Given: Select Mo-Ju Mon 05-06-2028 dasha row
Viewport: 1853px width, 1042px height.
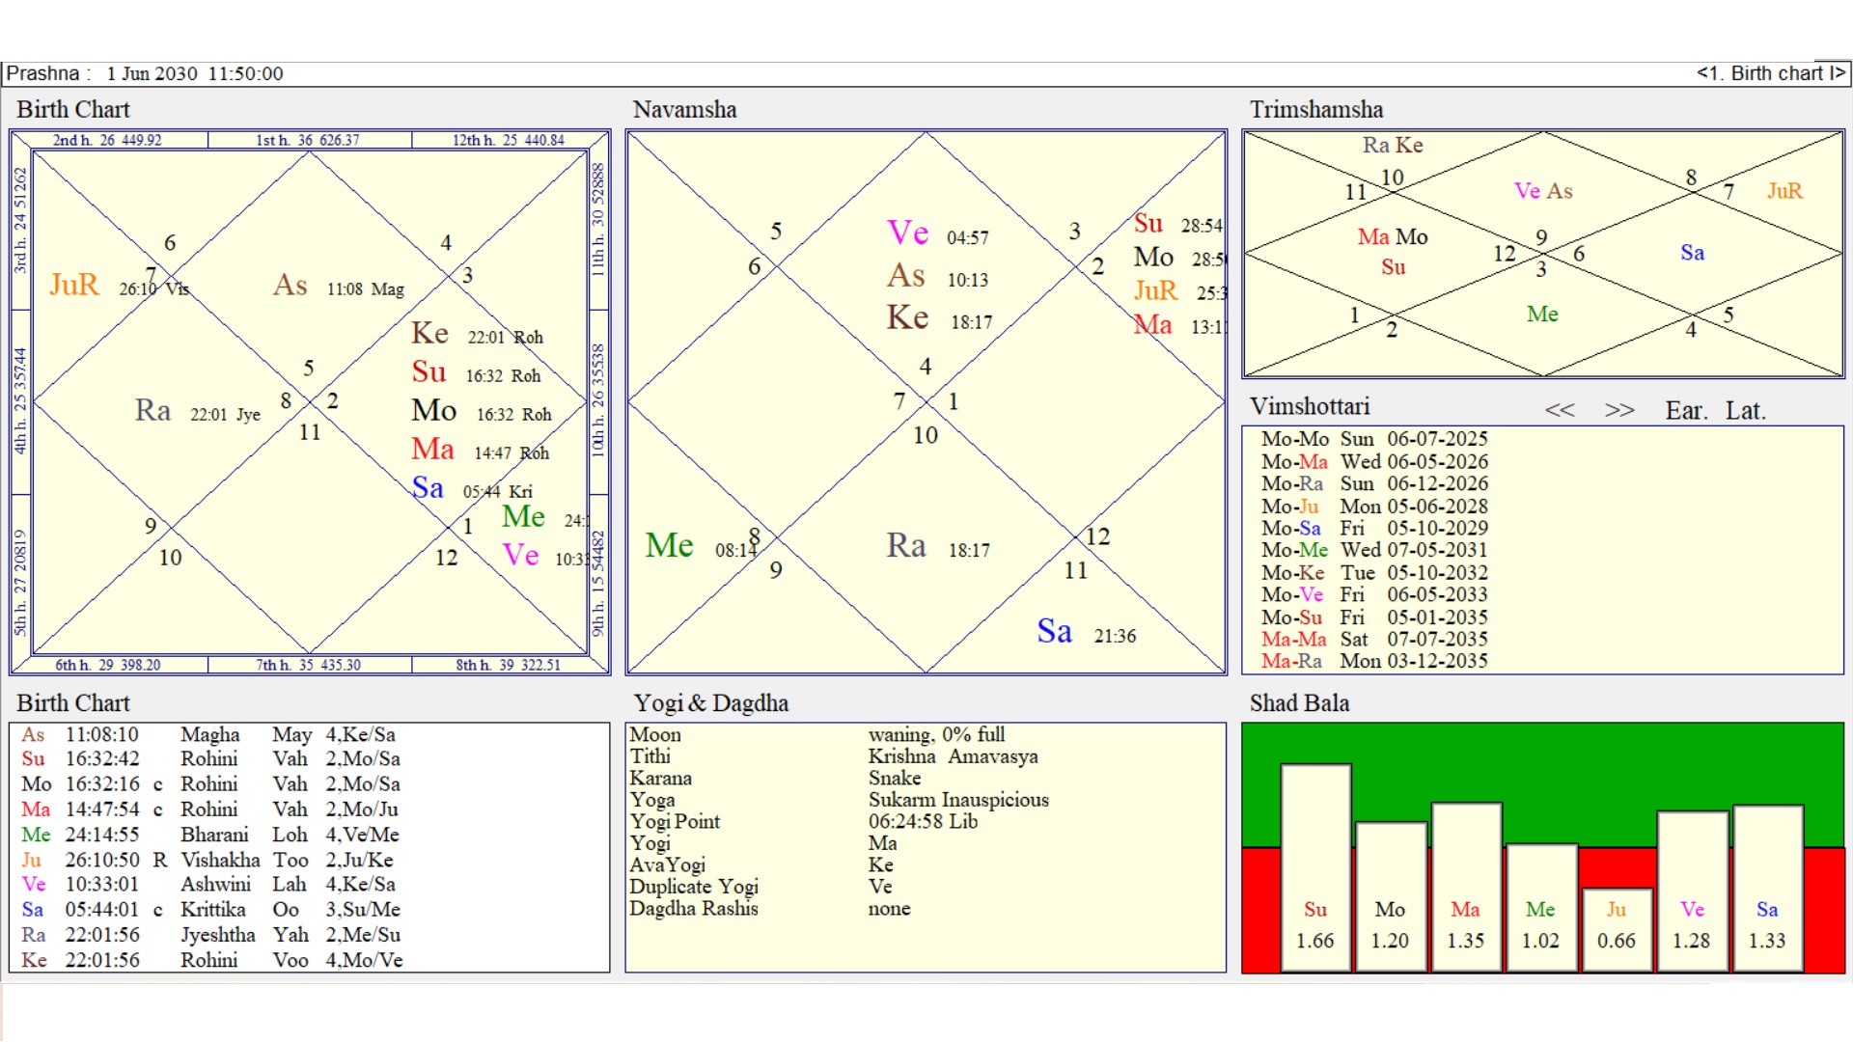Looking at the screenshot, I should [x=1374, y=506].
